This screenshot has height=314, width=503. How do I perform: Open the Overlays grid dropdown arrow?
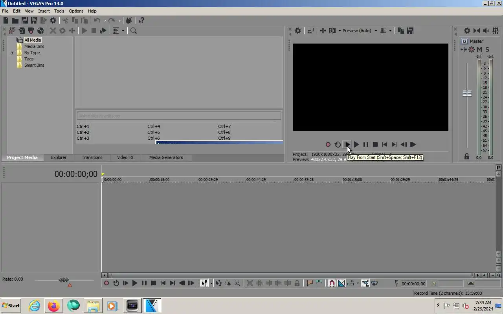point(390,31)
